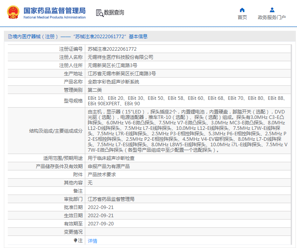Open 政务服务门户 text link

tap(272, 18)
